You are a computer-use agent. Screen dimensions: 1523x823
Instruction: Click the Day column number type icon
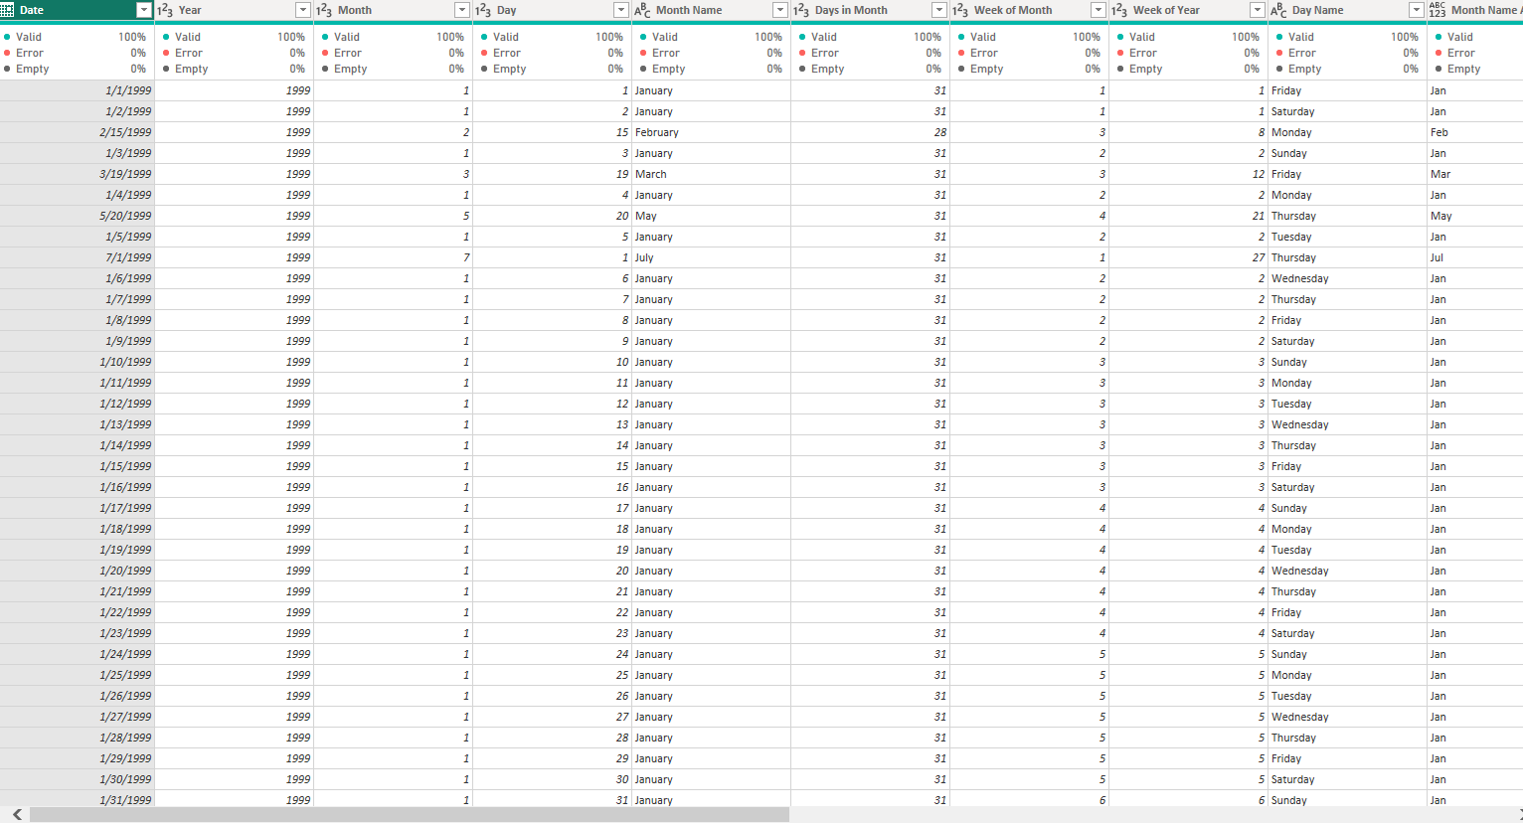pos(483,10)
